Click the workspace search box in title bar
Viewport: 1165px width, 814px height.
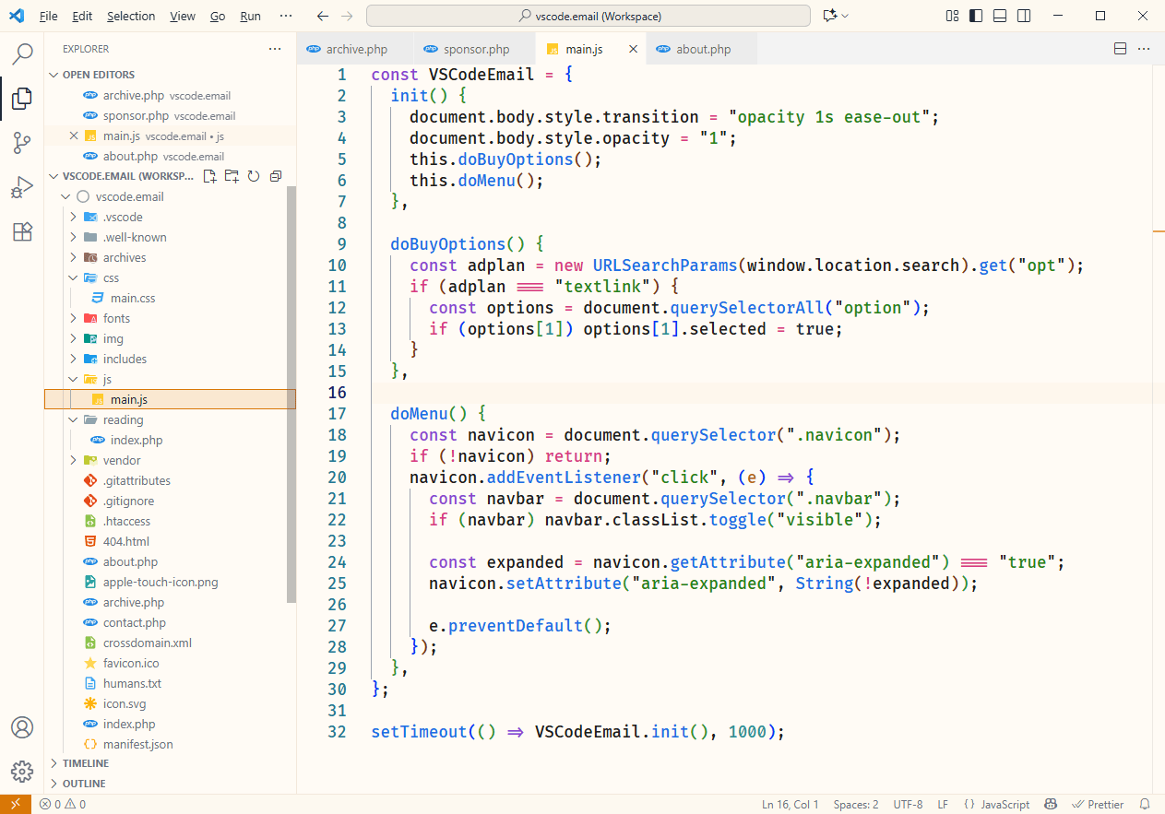click(x=588, y=16)
